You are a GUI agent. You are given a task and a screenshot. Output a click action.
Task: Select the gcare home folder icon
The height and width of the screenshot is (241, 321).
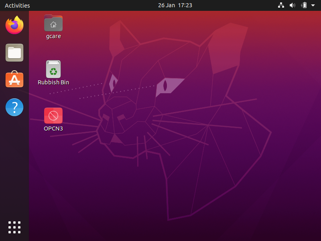[53, 23]
